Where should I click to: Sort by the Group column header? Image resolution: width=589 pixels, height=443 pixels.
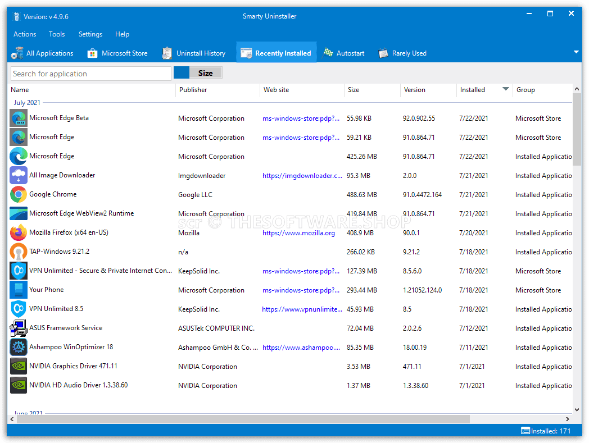[x=542, y=90]
